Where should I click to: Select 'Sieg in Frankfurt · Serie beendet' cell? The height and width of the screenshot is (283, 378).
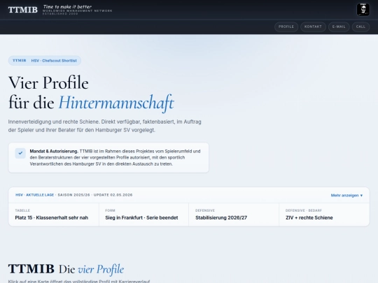click(143, 215)
